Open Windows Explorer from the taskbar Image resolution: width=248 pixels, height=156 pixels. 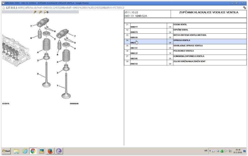pyautogui.click(x=16, y=151)
